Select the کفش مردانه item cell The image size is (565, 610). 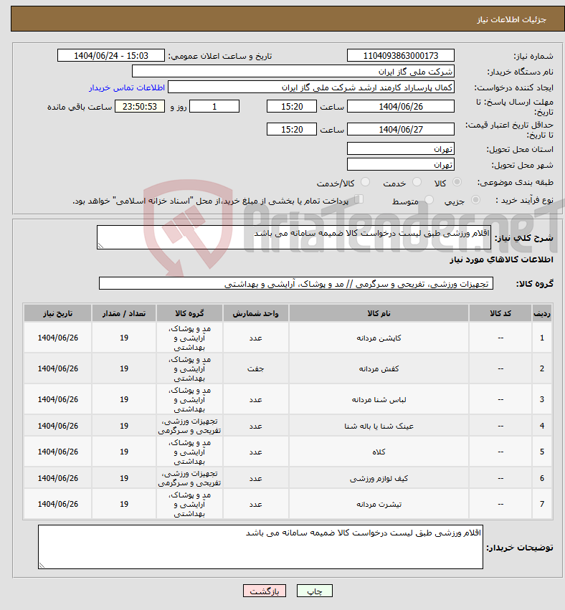379,368
